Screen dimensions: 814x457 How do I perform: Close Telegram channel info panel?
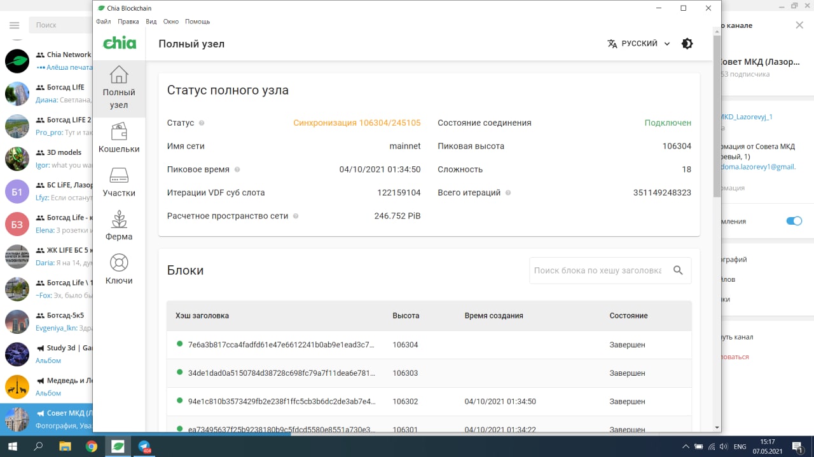pyautogui.click(x=799, y=25)
